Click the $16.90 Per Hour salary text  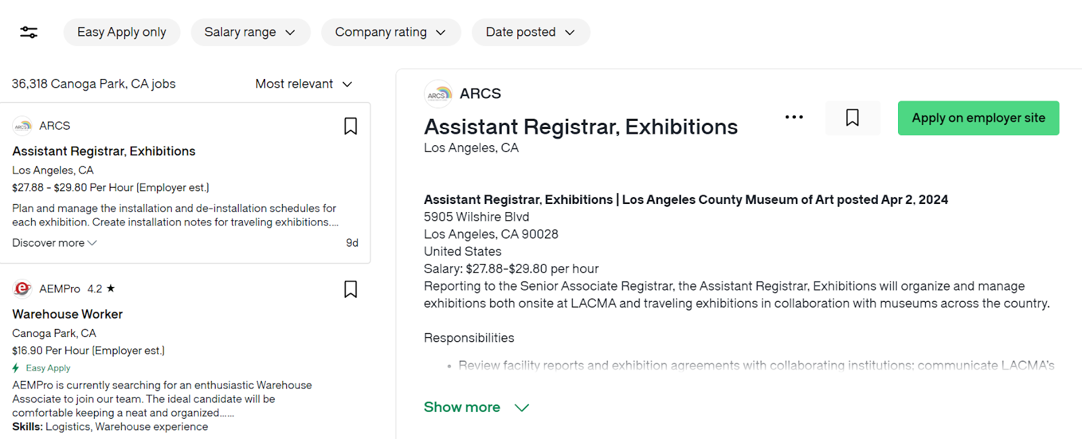click(x=89, y=351)
